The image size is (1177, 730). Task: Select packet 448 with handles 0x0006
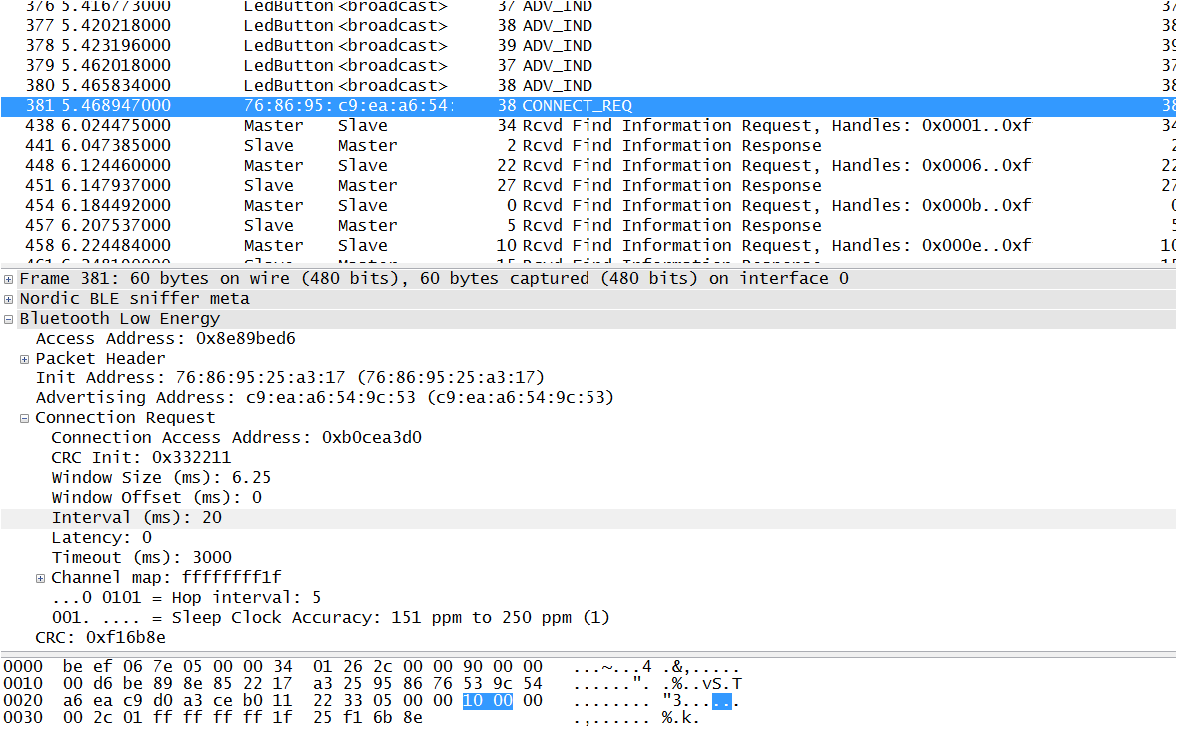(588, 165)
